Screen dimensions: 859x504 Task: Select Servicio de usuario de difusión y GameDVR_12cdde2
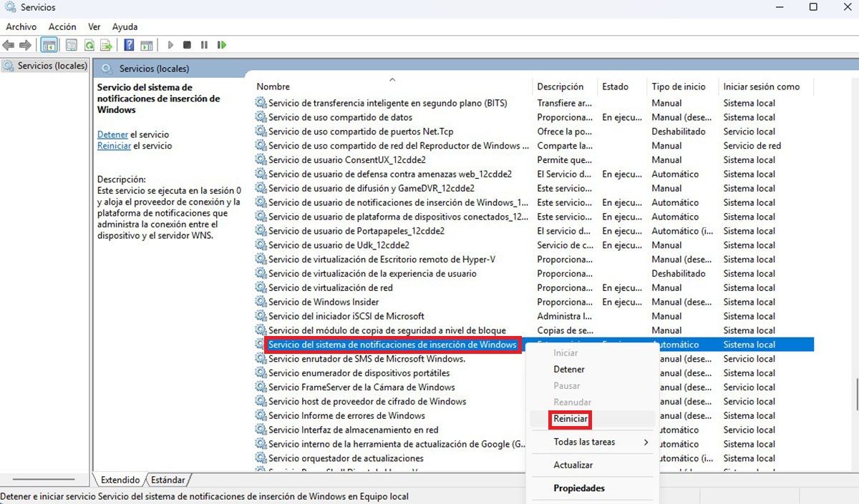click(x=371, y=189)
